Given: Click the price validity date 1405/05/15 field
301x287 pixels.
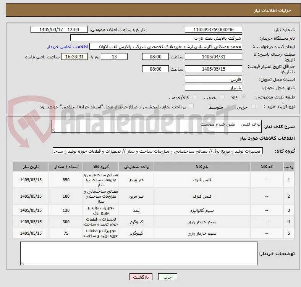Looking at the screenshot, I should [213, 69].
